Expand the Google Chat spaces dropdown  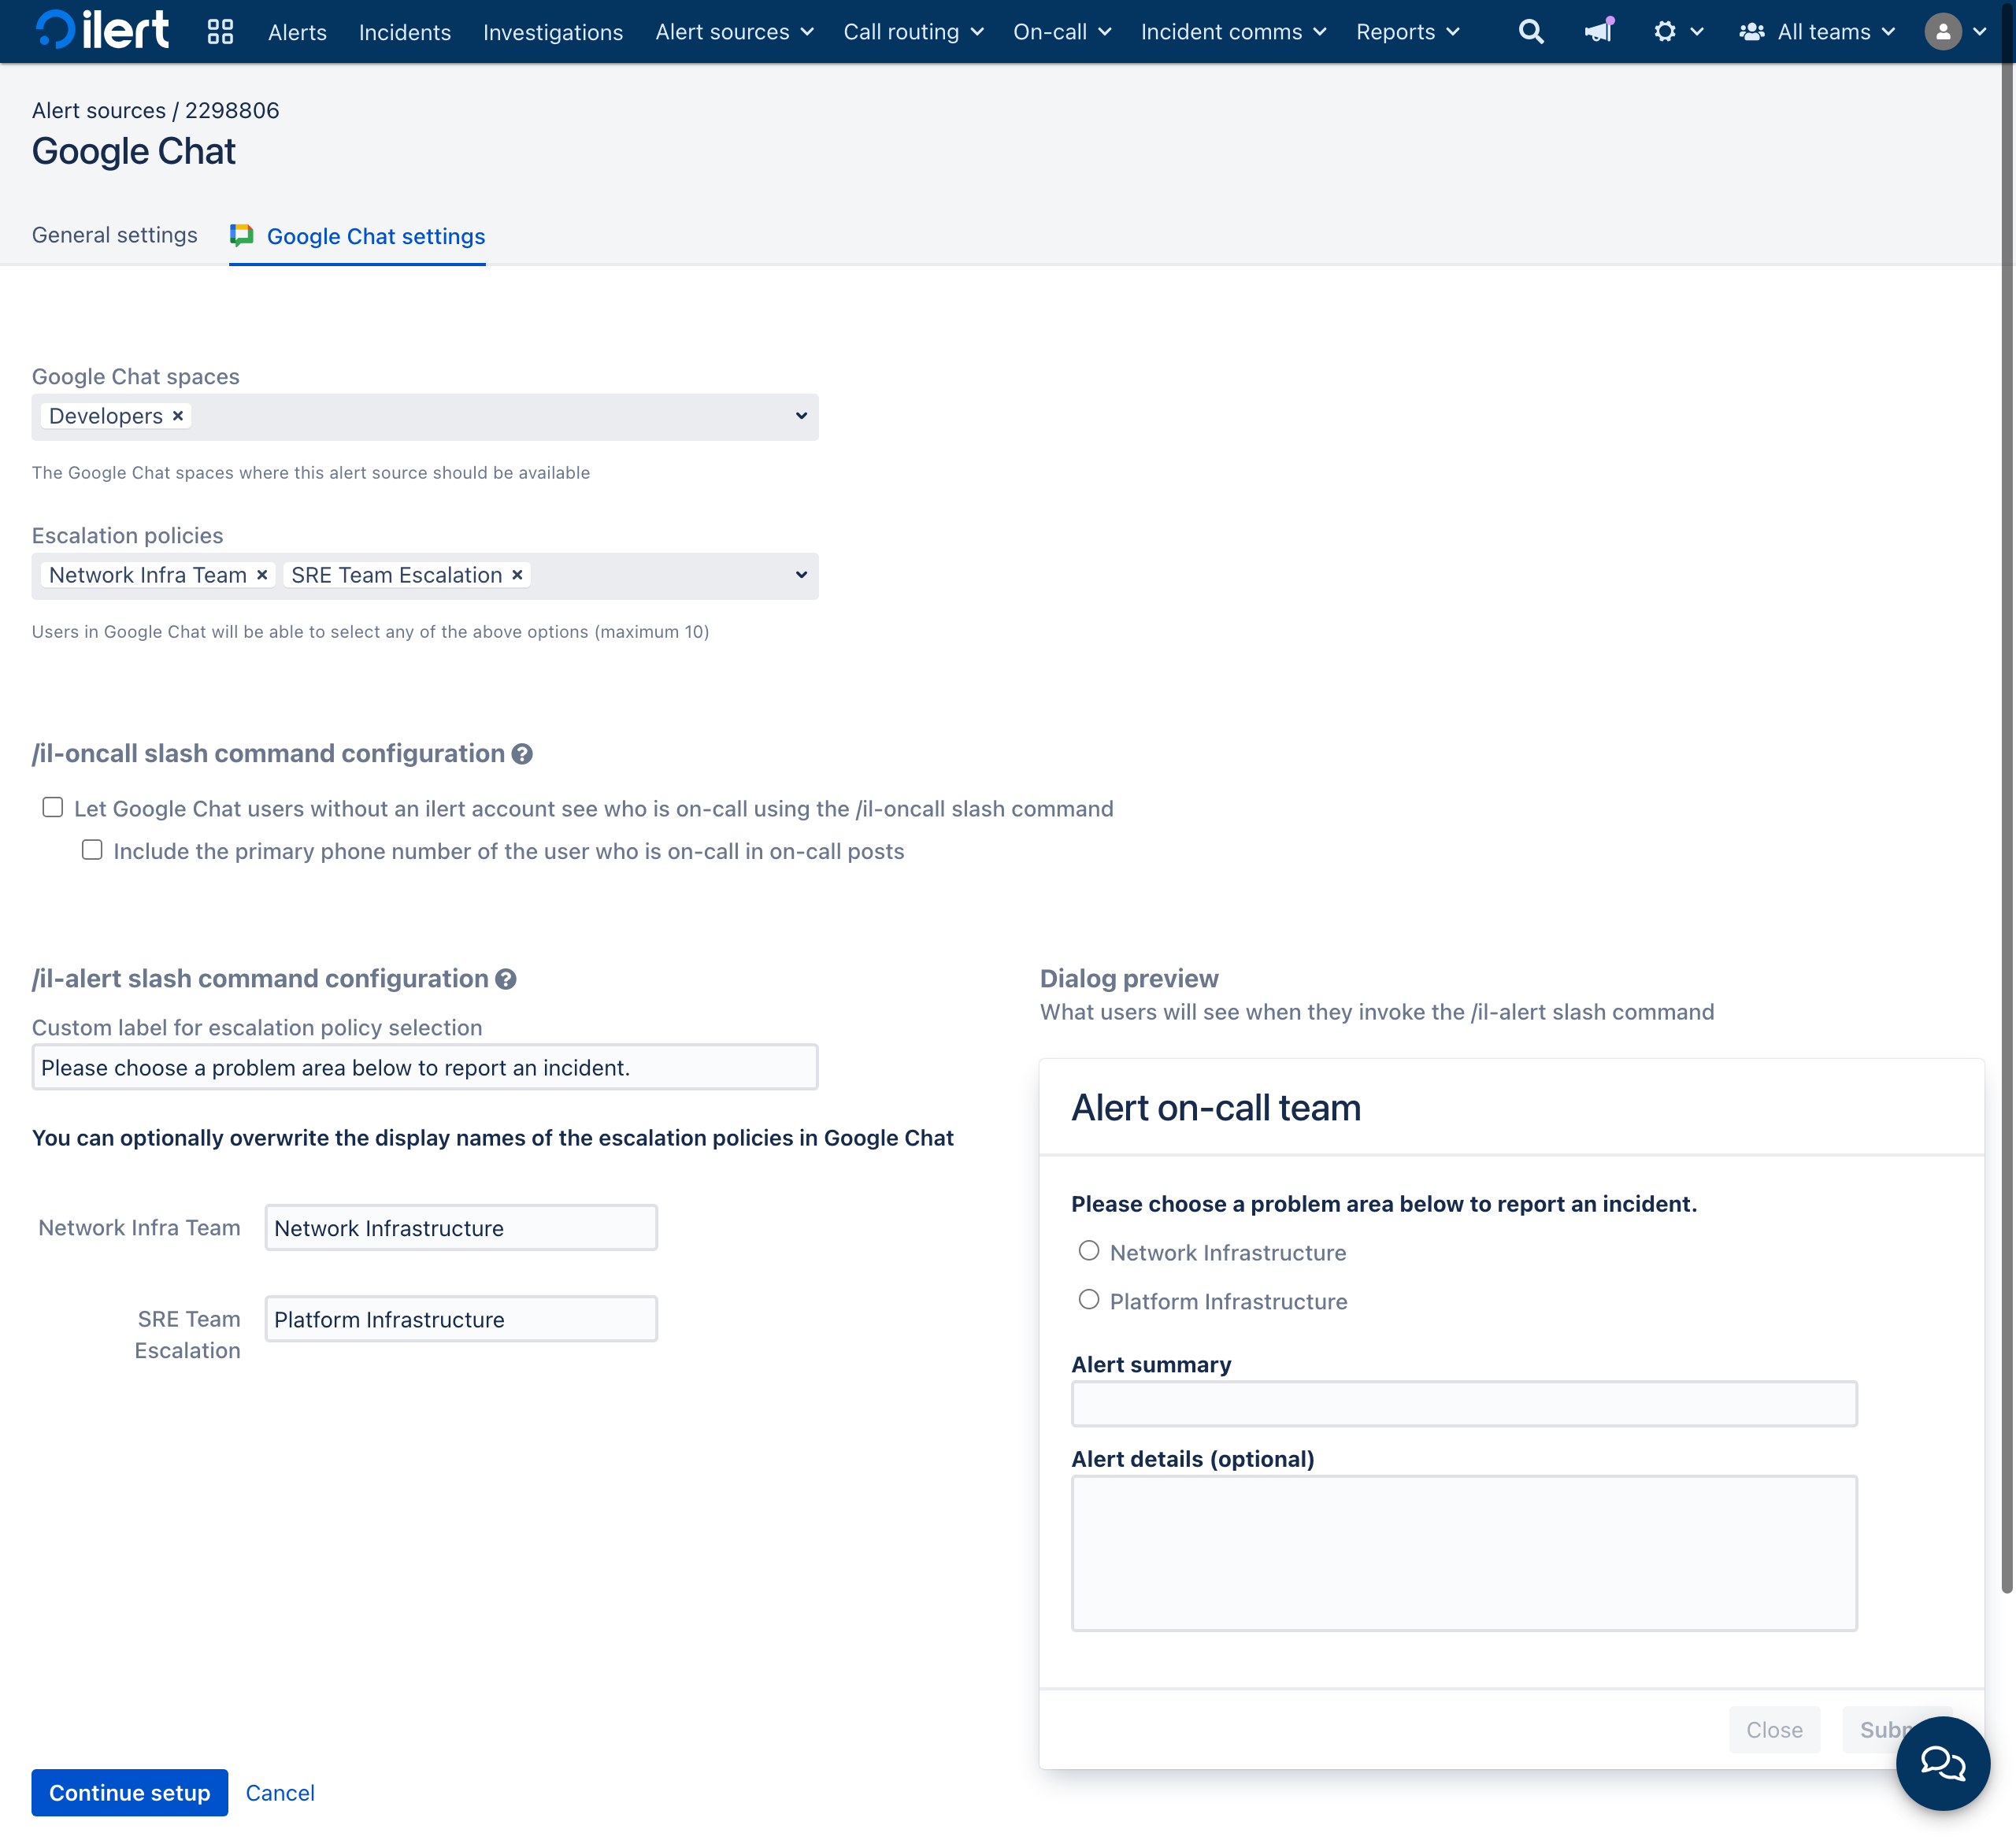pyautogui.click(x=801, y=416)
